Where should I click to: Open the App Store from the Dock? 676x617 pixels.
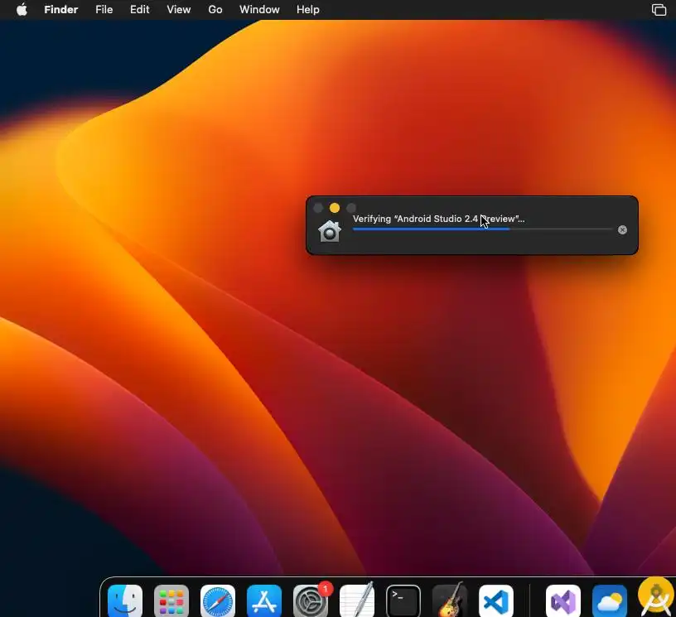(x=264, y=601)
